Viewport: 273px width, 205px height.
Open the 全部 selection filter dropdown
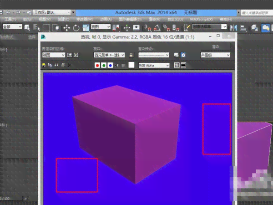click(x=12, y=27)
